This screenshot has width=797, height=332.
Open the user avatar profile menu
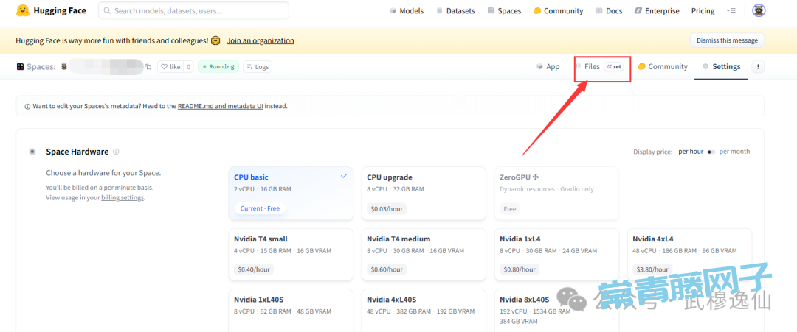(x=758, y=11)
